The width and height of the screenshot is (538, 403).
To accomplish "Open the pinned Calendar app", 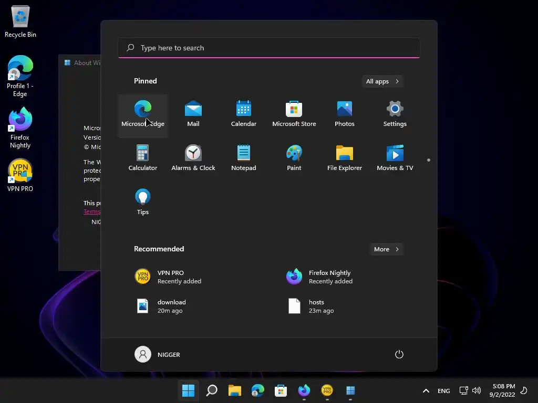I will [x=244, y=116].
